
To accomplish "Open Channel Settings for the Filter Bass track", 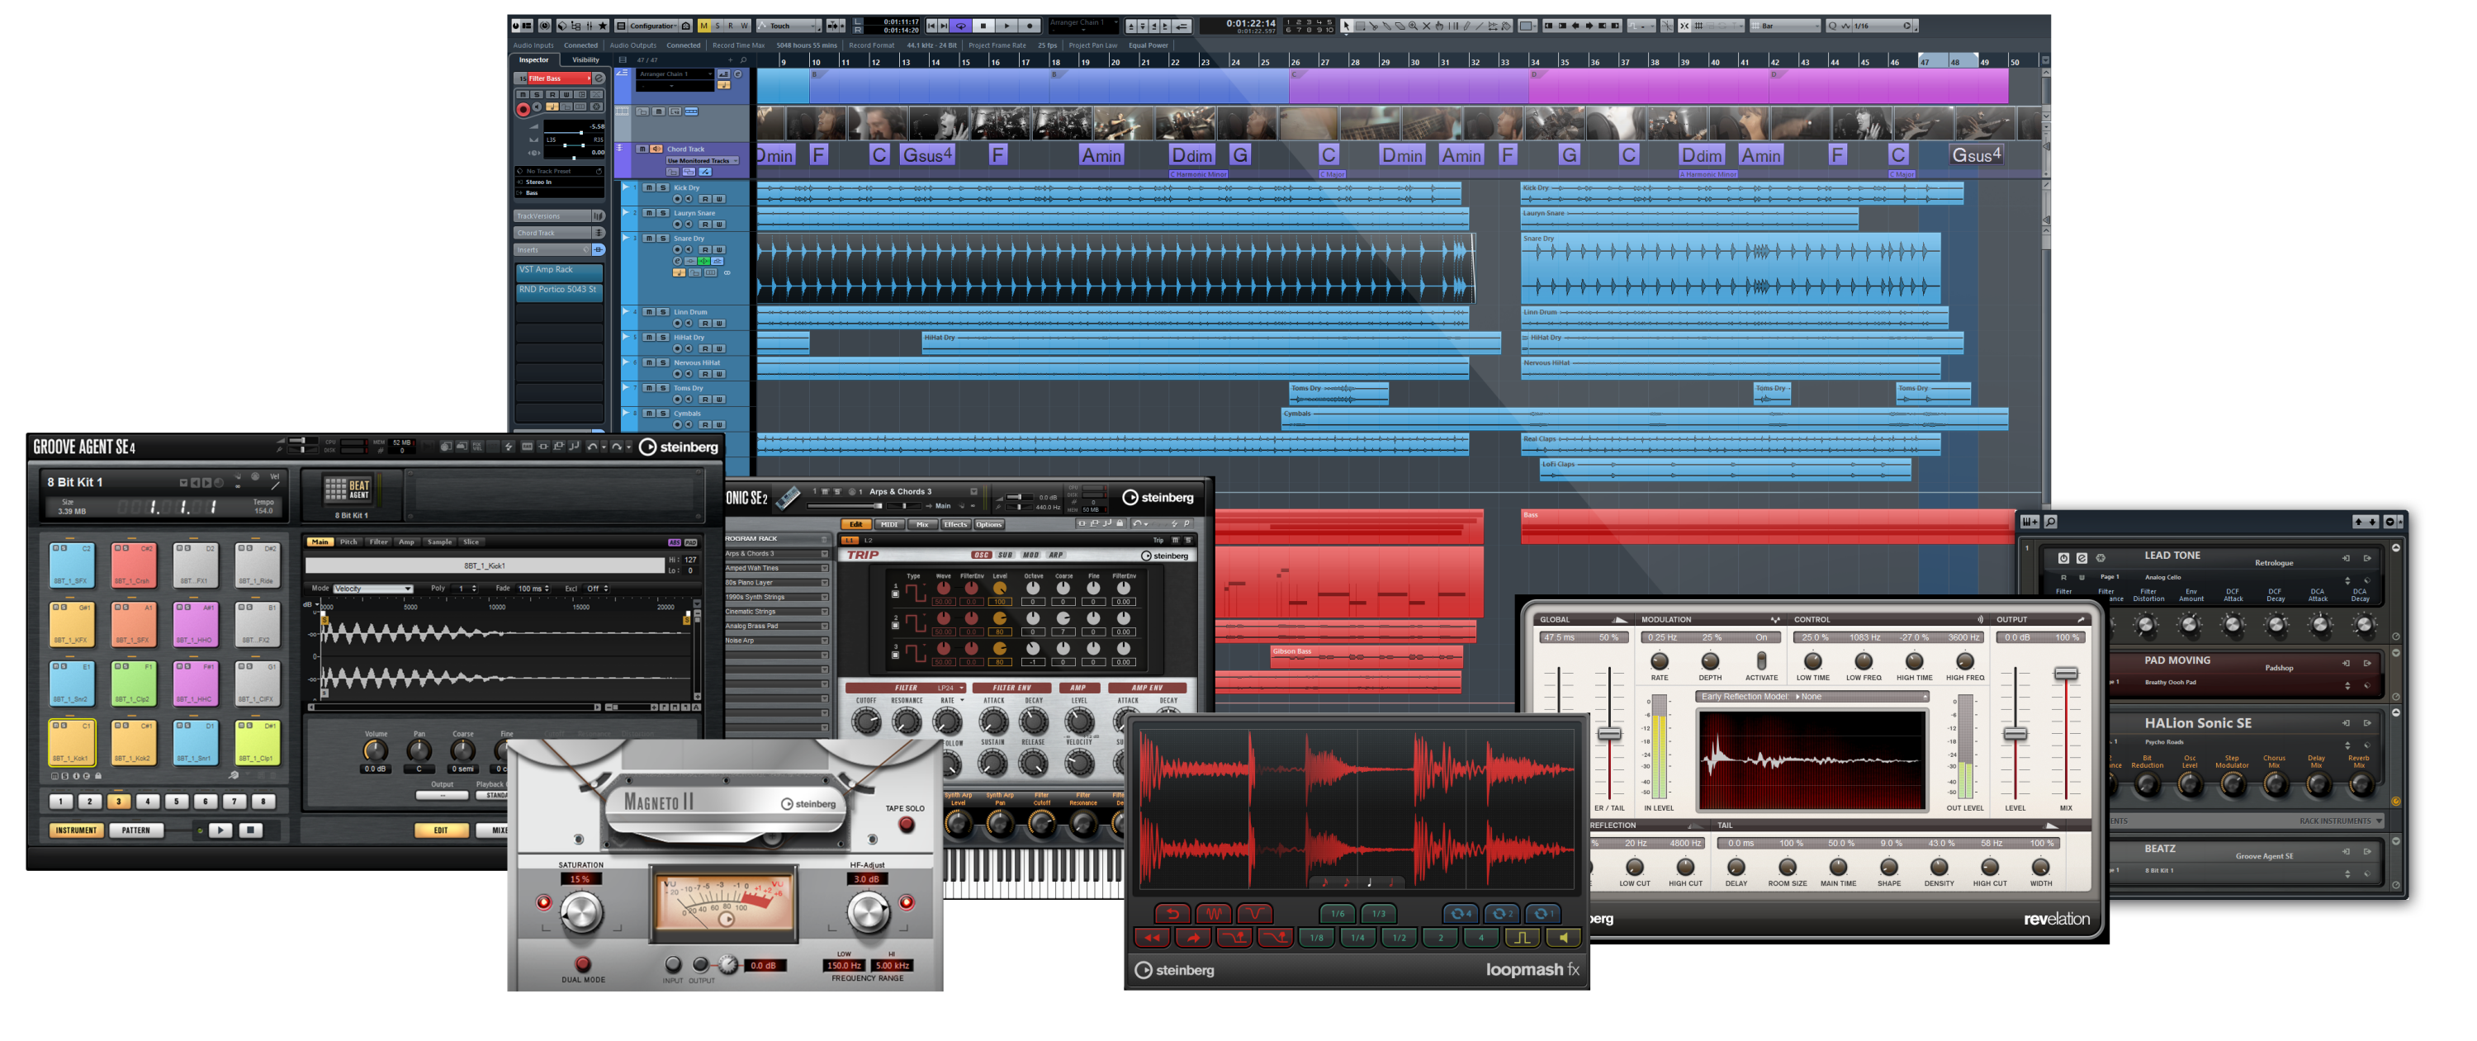I will (599, 78).
